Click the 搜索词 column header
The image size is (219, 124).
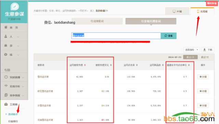point(41,65)
